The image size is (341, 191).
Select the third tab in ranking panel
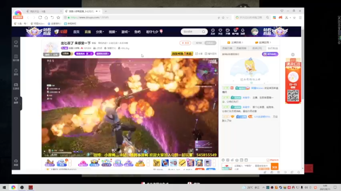pyautogui.click(x=257, y=48)
